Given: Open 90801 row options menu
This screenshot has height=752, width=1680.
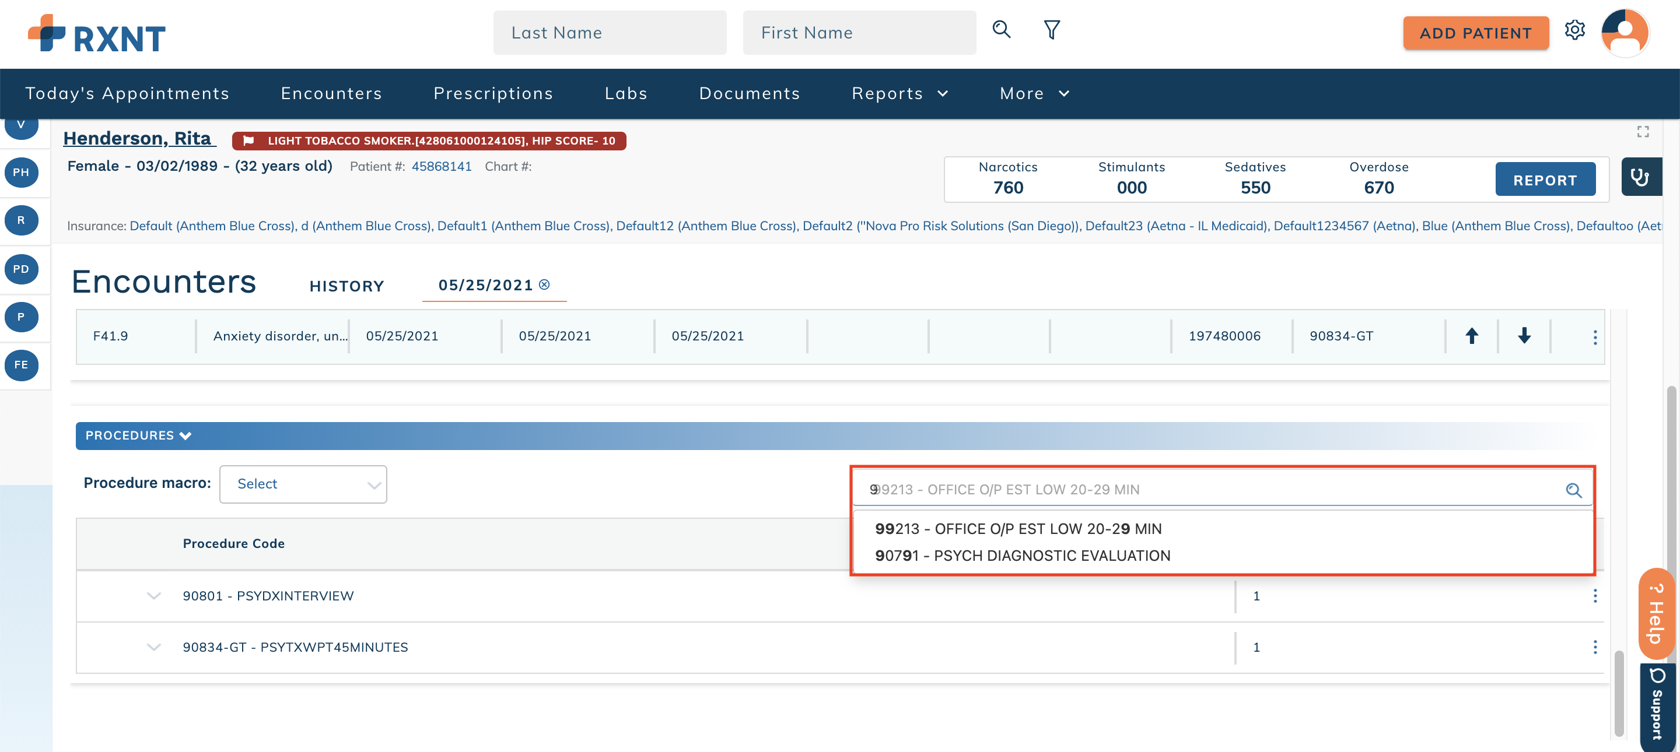Looking at the screenshot, I should pyautogui.click(x=1595, y=596).
